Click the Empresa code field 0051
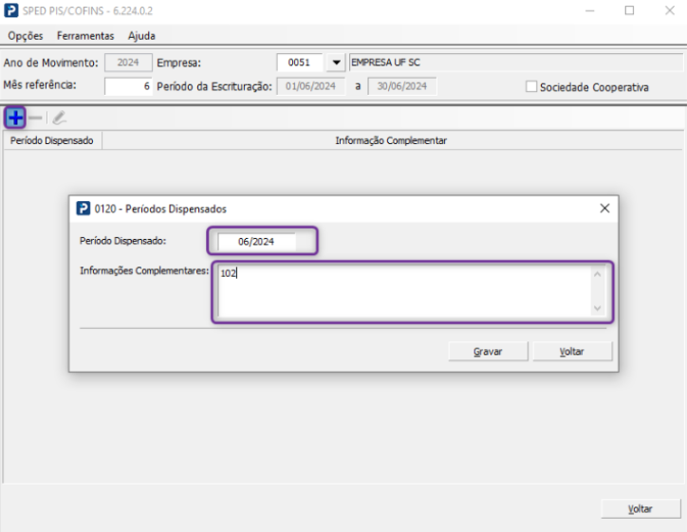Viewport: 687px width, 532px height. 300,63
